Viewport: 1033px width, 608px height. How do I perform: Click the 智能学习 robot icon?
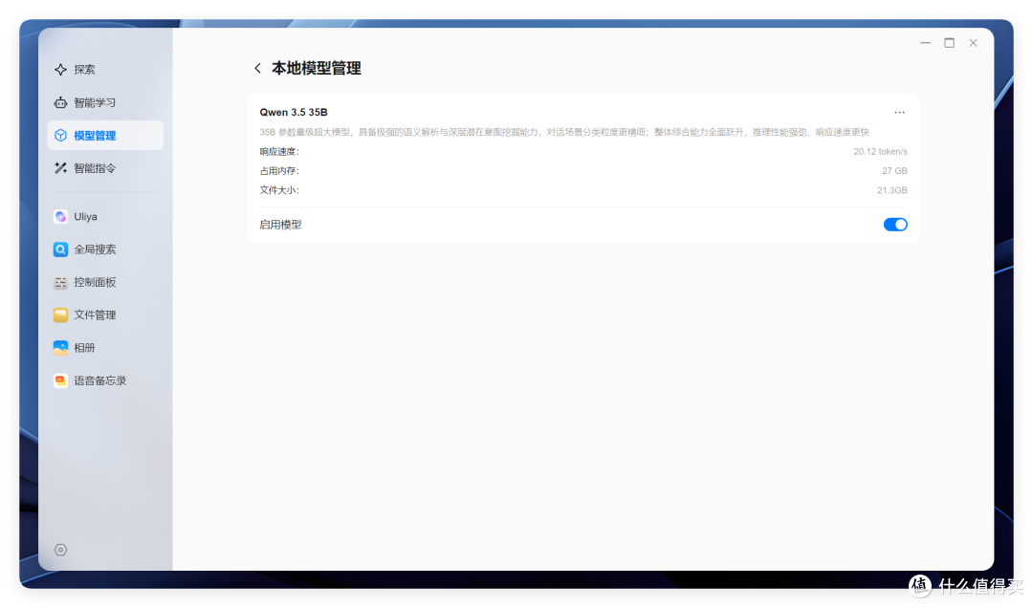click(60, 102)
